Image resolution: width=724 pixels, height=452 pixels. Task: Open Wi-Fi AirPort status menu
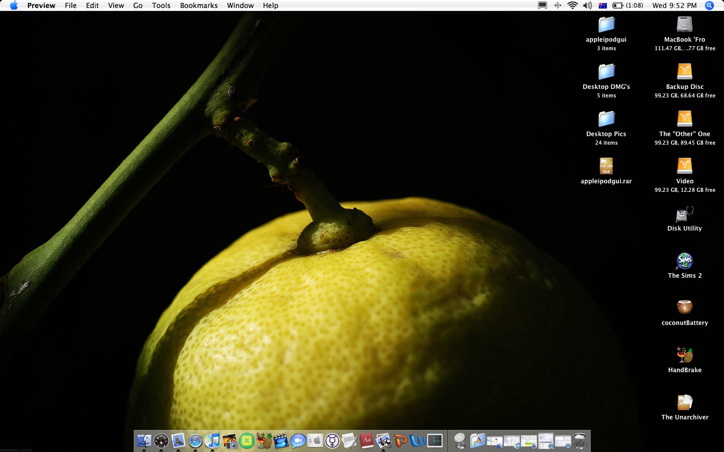(572, 6)
